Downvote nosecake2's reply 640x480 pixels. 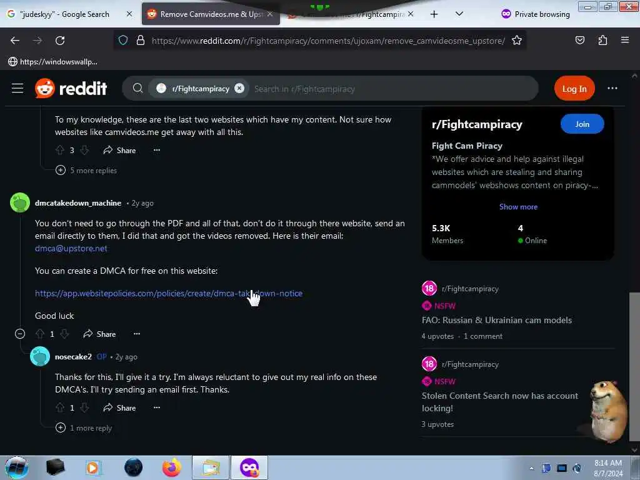coord(84,407)
